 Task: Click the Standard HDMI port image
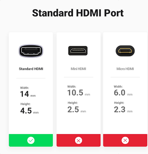click(31, 51)
